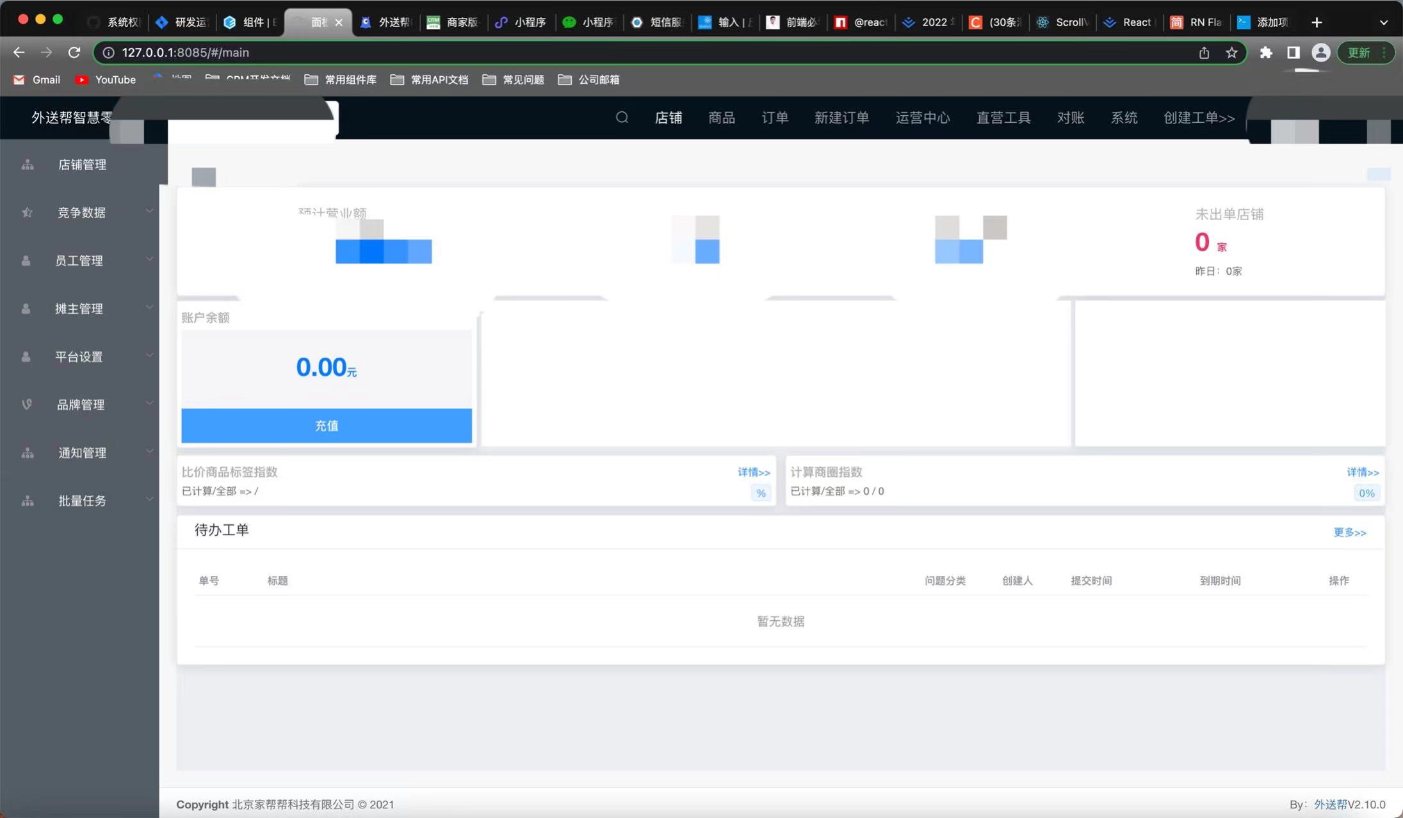Screen dimensions: 1403x818
Task: Click 更多>> in the 待办工单 panel
Action: pyautogui.click(x=1350, y=533)
